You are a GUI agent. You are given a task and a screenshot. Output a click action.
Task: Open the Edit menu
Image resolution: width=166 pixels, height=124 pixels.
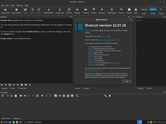click(7, 5)
